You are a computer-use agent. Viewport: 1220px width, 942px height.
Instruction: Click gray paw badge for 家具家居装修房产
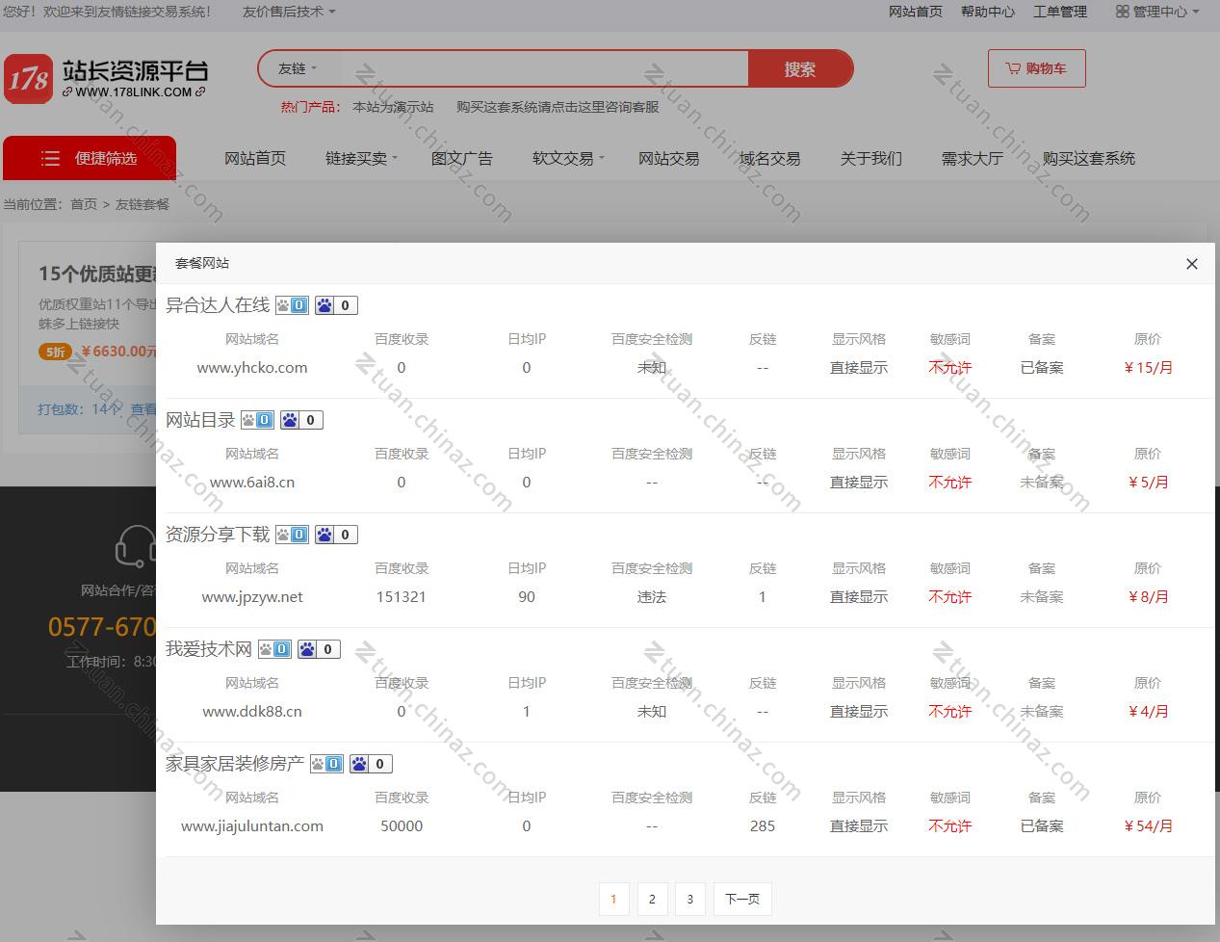(x=326, y=764)
